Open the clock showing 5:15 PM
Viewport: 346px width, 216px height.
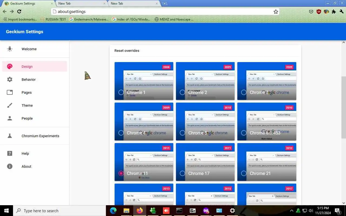coord(323,211)
